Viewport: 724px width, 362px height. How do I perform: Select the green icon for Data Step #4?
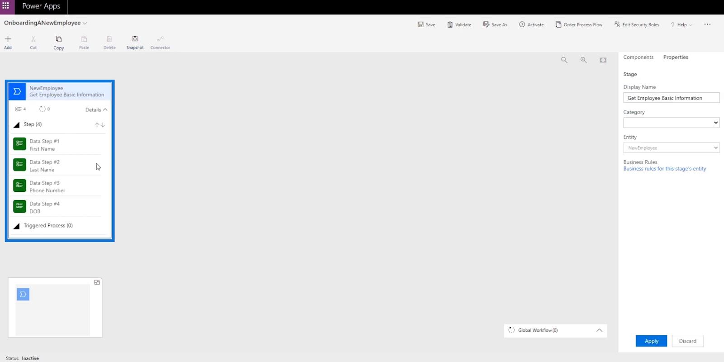19,206
